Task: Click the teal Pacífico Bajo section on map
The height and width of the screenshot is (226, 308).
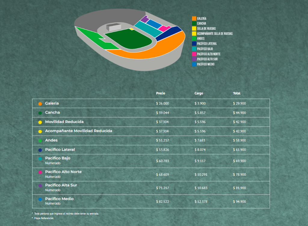Action: pos(148,29)
